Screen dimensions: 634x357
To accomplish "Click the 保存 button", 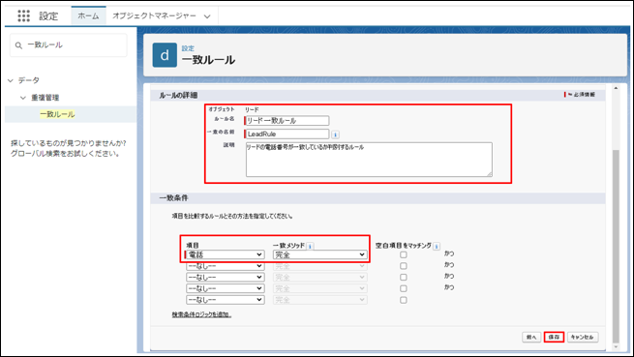I will tap(554, 337).
